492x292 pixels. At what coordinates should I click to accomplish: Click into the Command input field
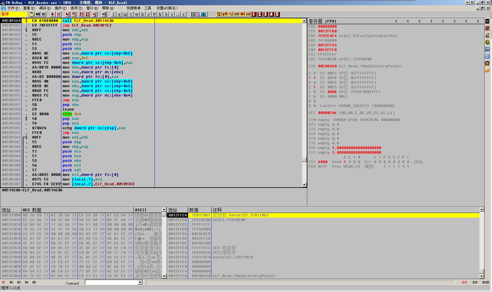pyautogui.click(x=111, y=282)
